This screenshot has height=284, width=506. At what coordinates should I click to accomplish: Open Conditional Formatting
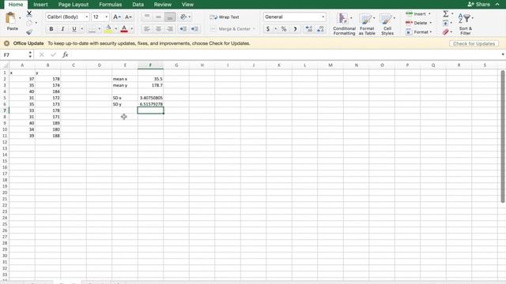click(x=344, y=24)
